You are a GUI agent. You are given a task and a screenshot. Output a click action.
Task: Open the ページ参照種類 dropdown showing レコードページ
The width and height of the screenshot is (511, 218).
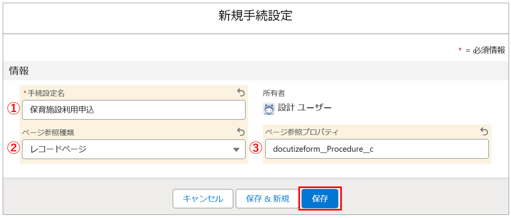pos(134,149)
